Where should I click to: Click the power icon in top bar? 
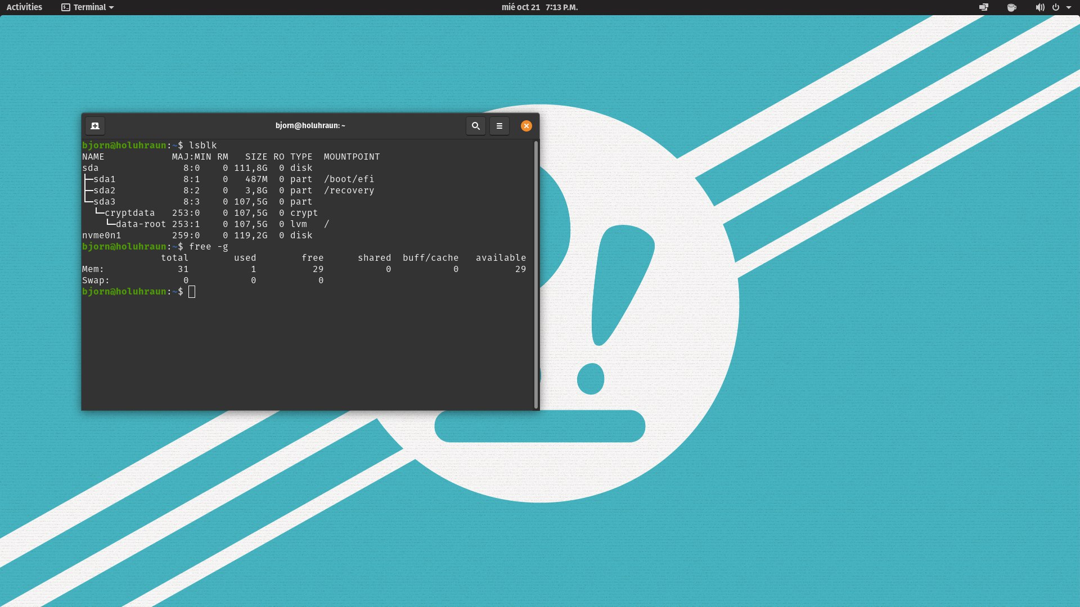point(1056,7)
